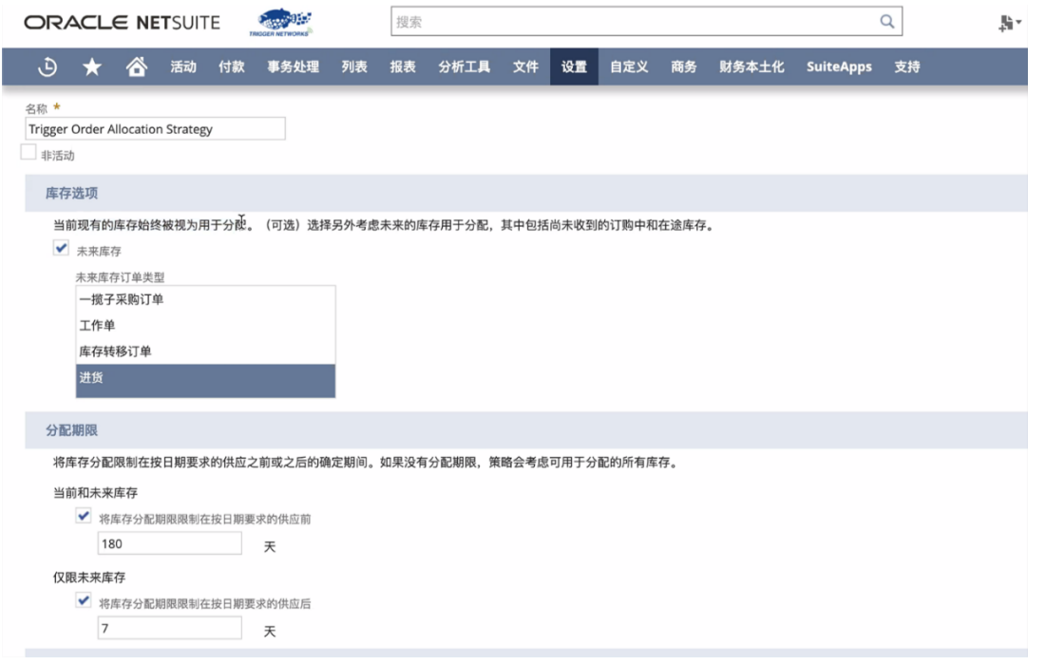Select 工作单 in the order type list
Image resolution: width=1045 pixels, height=665 pixels.
(205, 325)
